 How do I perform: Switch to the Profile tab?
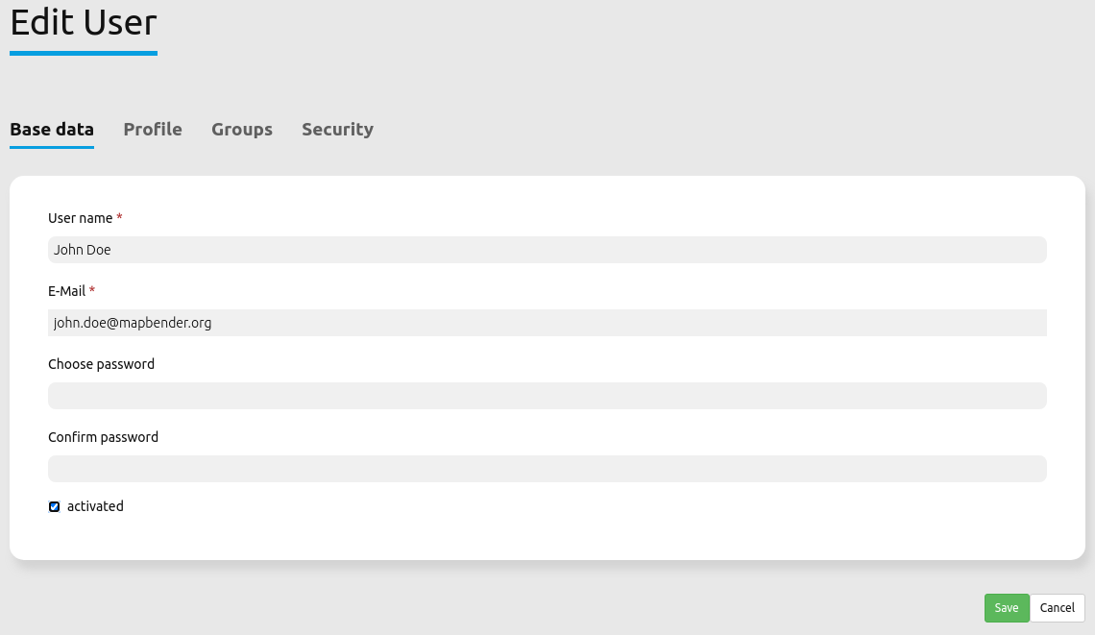[153, 129]
